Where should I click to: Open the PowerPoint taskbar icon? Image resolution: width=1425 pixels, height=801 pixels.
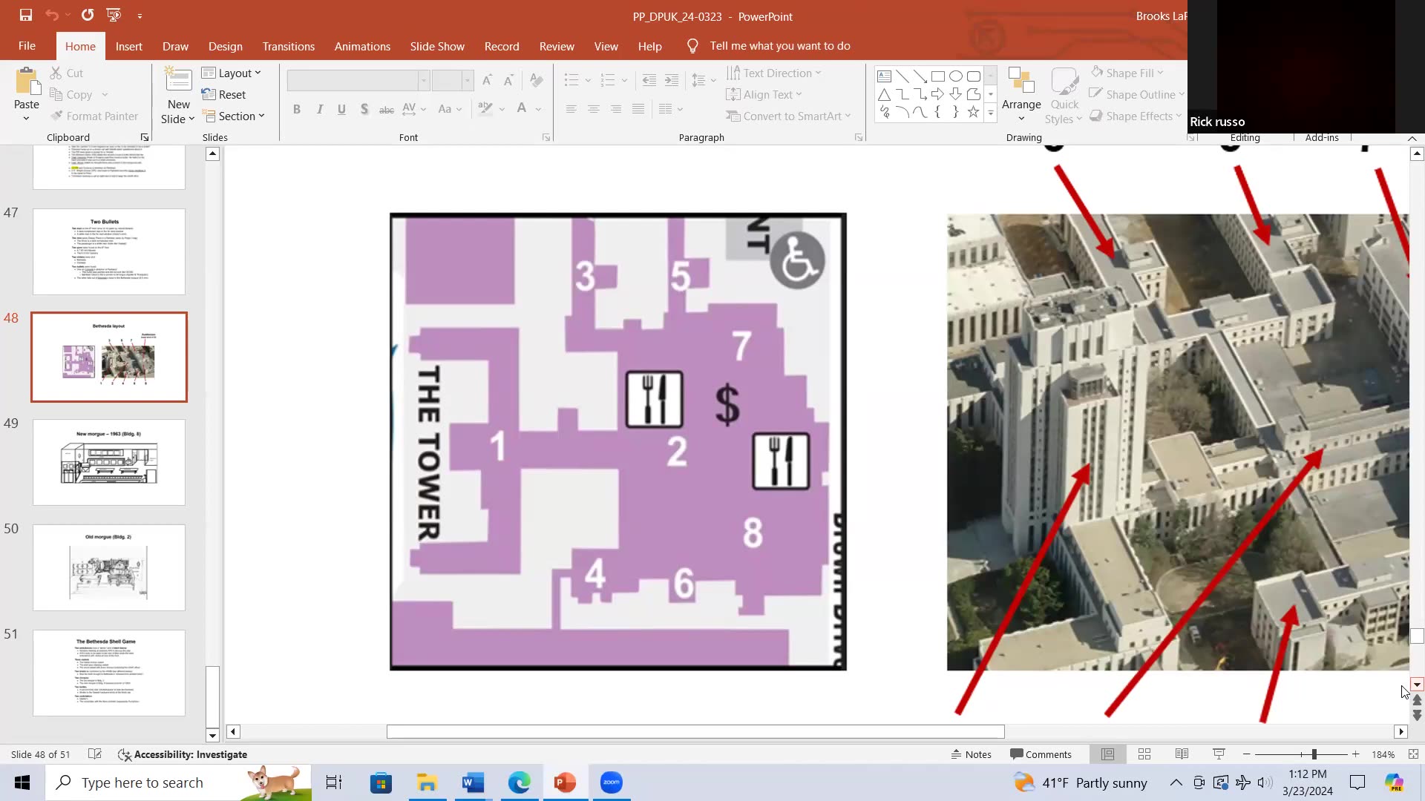tap(565, 782)
